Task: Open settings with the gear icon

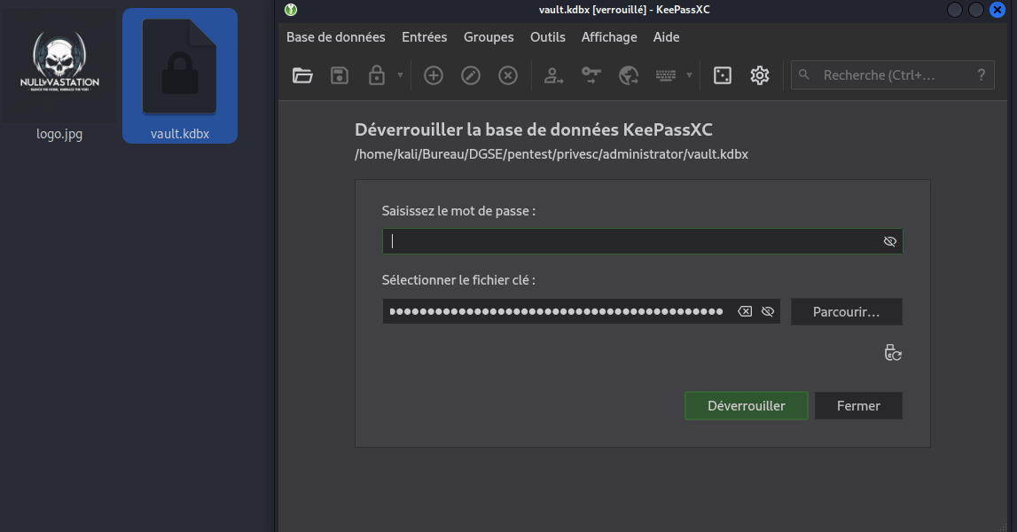Action: pyautogui.click(x=760, y=75)
